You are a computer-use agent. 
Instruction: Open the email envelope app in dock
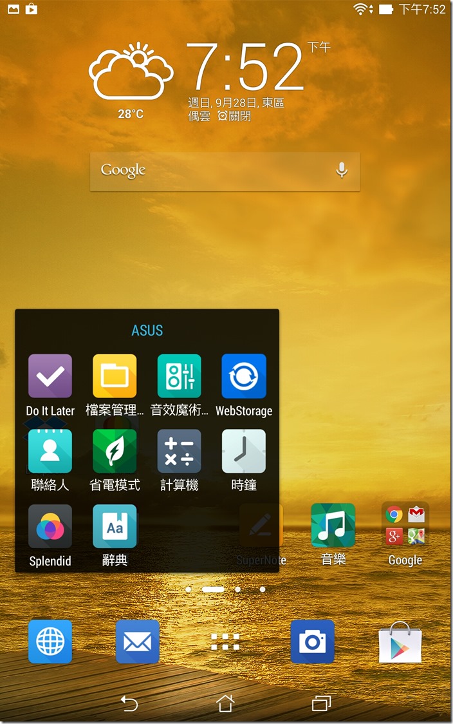(138, 642)
